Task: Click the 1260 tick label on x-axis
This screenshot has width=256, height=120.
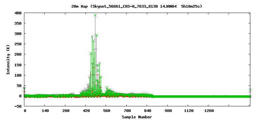Action: 209,111
